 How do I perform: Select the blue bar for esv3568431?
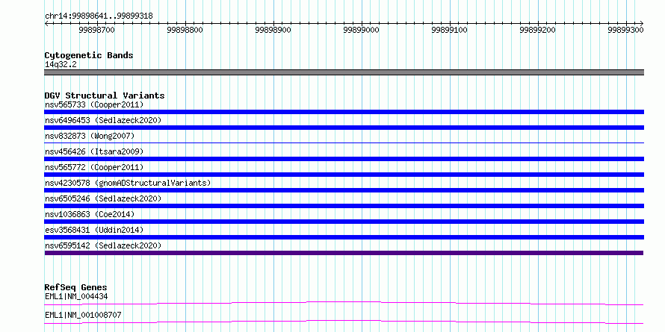point(344,237)
